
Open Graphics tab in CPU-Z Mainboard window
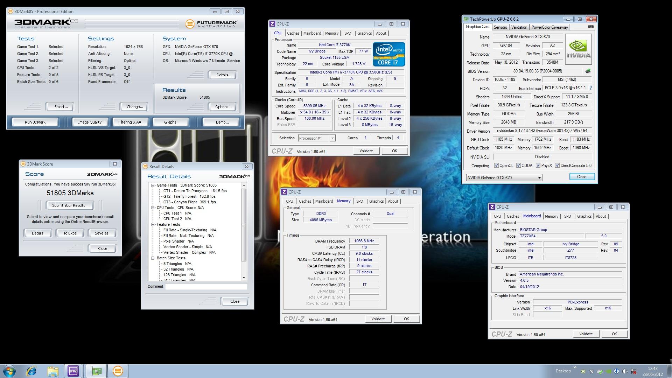click(584, 216)
